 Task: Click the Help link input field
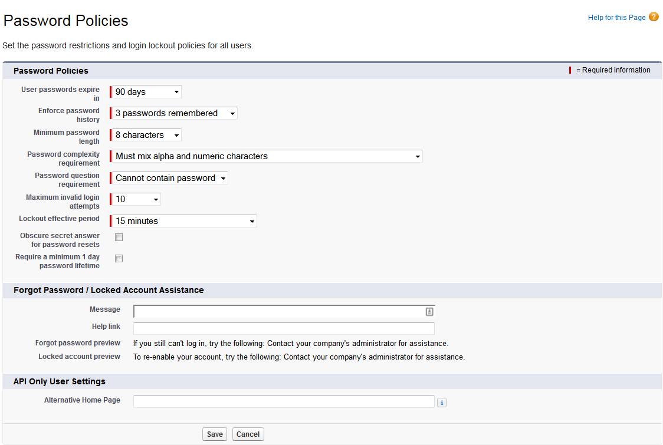pos(283,328)
